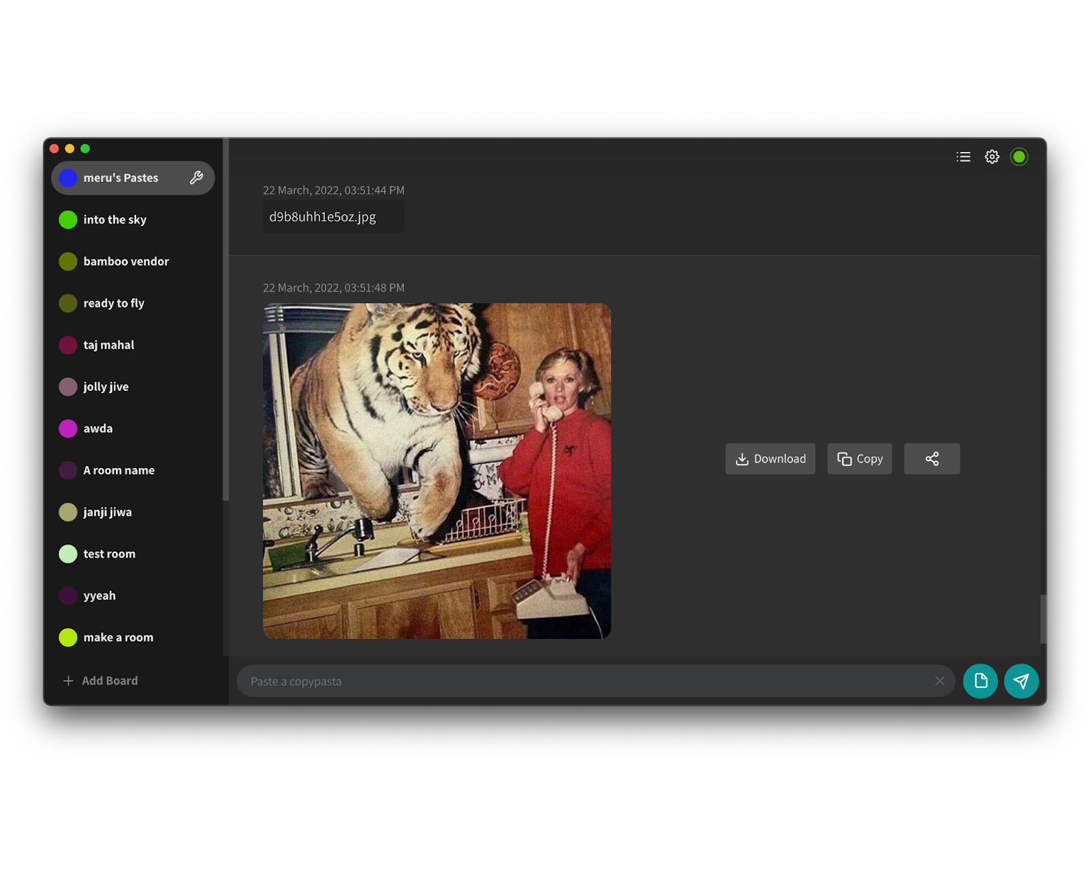Viewport: 1090px width, 872px height.
Task: Open the 'bamboo vendor' board
Action: click(x=126, y=262)
